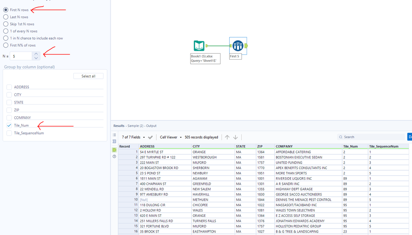Select cell TURNERS FALLS
The width and height of the screenshot is (412, 235).
[213, 221]
